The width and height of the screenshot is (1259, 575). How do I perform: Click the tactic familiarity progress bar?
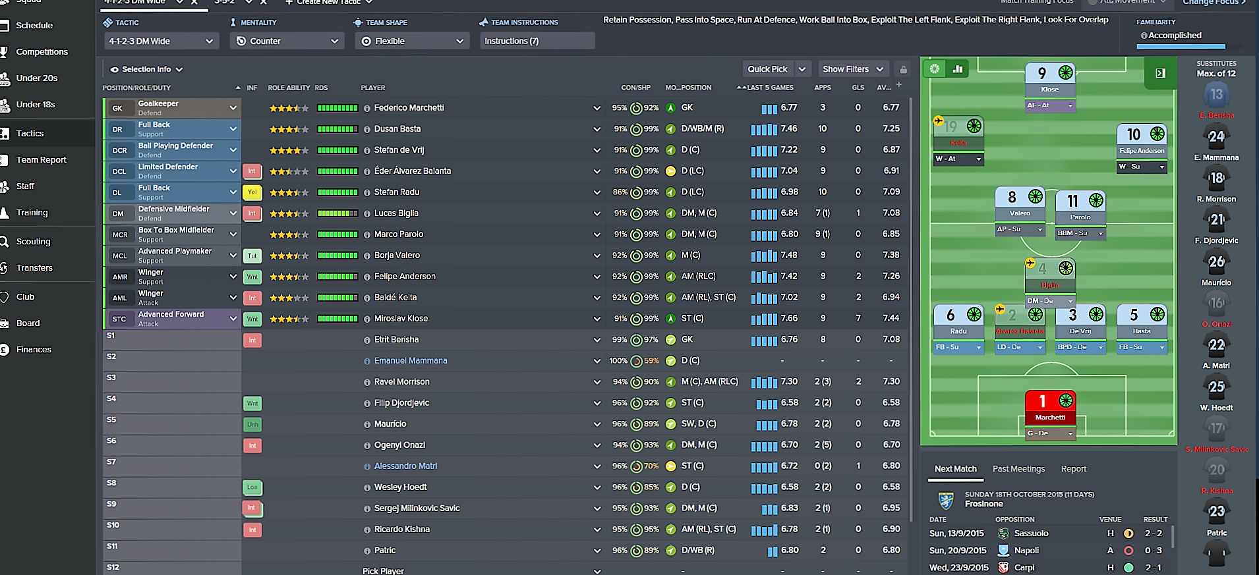[x=1181, y=46]
